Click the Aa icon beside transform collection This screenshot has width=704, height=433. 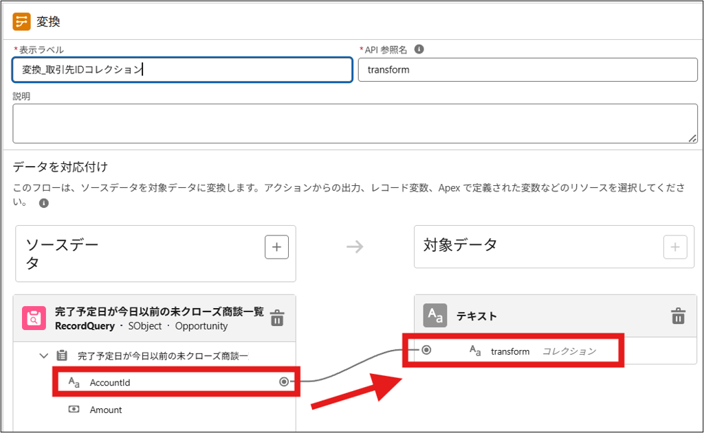pos(475,351)
